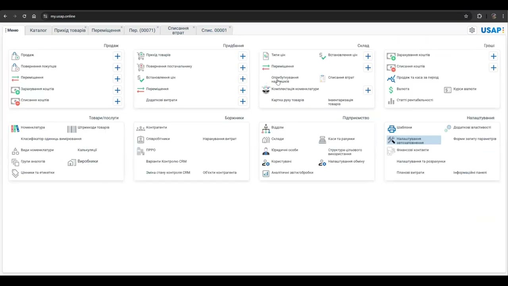Open Інвентаризація товарів
The width and height of the screenshot is (508, 286).
(x=341, y=102)
